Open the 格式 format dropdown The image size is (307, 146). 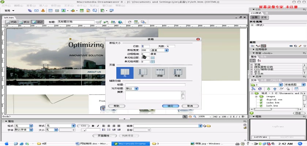click(x=23, y=126)
